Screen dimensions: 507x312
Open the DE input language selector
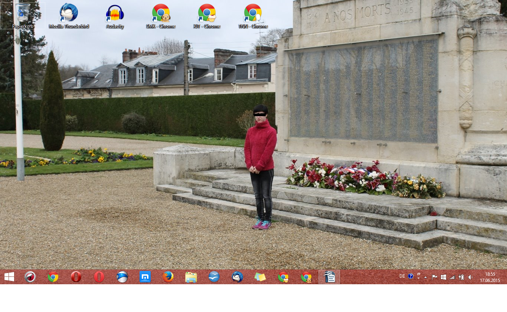[402, 276]
